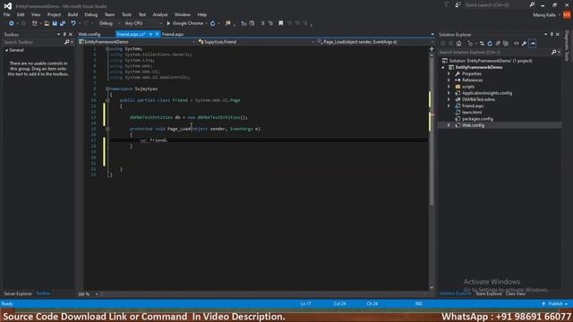The height and width of the screenshot is (322, 573).
Task: Click the Undo toolbar icon
Action: coord(73,23)
